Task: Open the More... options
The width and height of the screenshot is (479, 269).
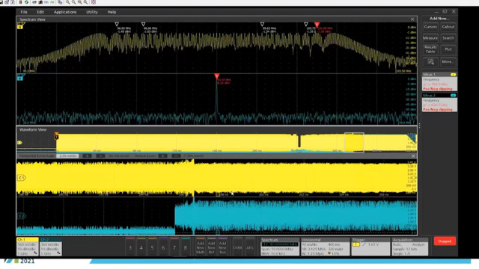Action: pos(448,61)
